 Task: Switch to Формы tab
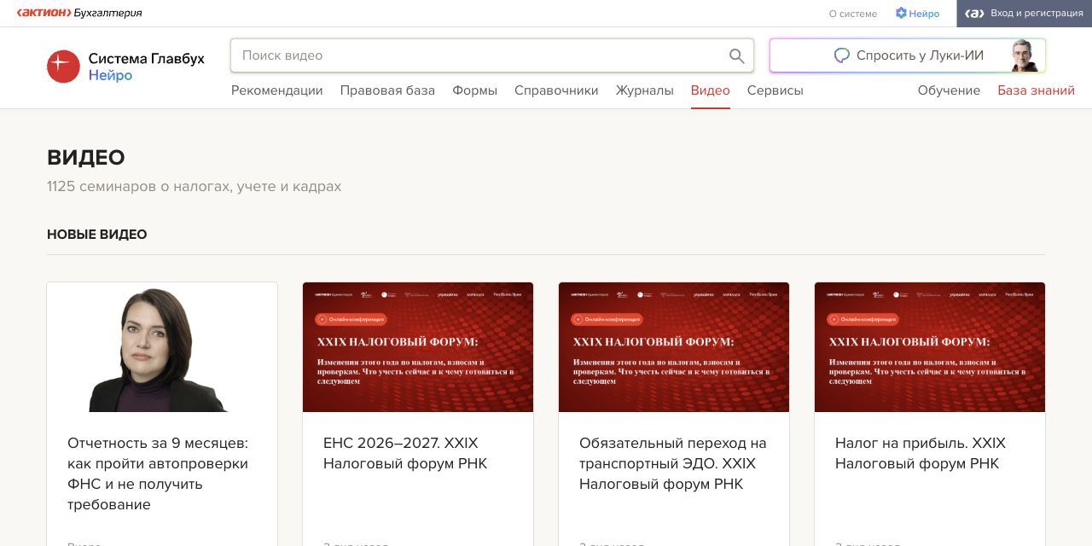[x=475, y=90]
